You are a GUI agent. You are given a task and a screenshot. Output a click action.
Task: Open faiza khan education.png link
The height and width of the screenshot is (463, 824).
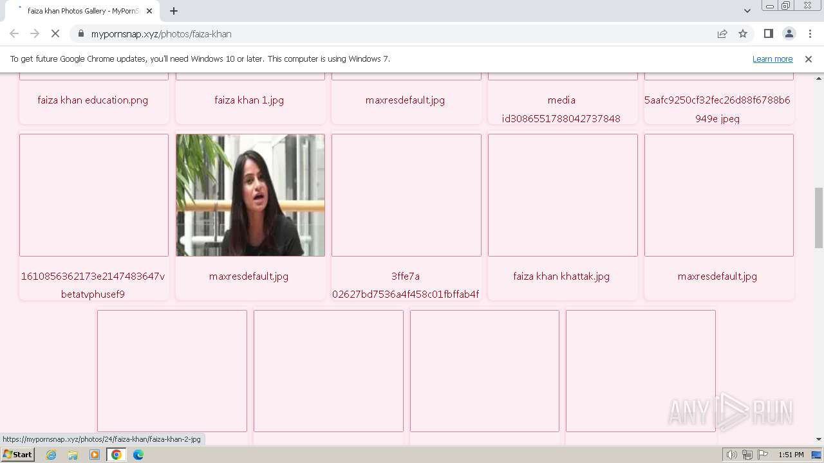tap(93, 100)
